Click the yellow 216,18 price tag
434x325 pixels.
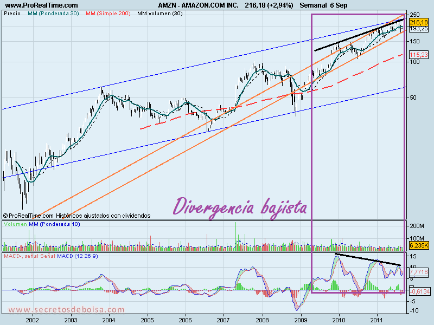click(x=418, y=22)
